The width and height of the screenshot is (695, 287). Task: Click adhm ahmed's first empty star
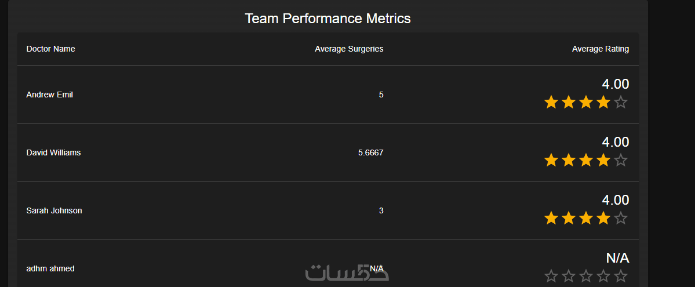click(x=551, y=276)
